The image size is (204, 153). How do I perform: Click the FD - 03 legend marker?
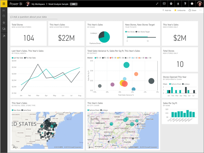coord(111,58)
